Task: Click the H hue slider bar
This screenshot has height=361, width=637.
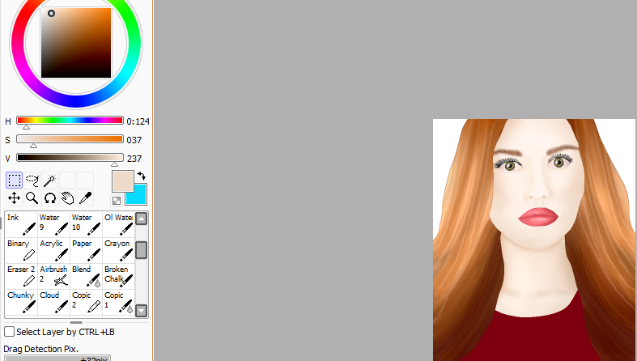Action: [70, 121]
